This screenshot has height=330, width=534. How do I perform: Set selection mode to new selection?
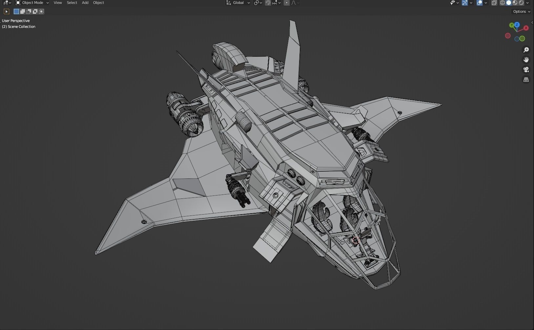click(x=16, y=11)
